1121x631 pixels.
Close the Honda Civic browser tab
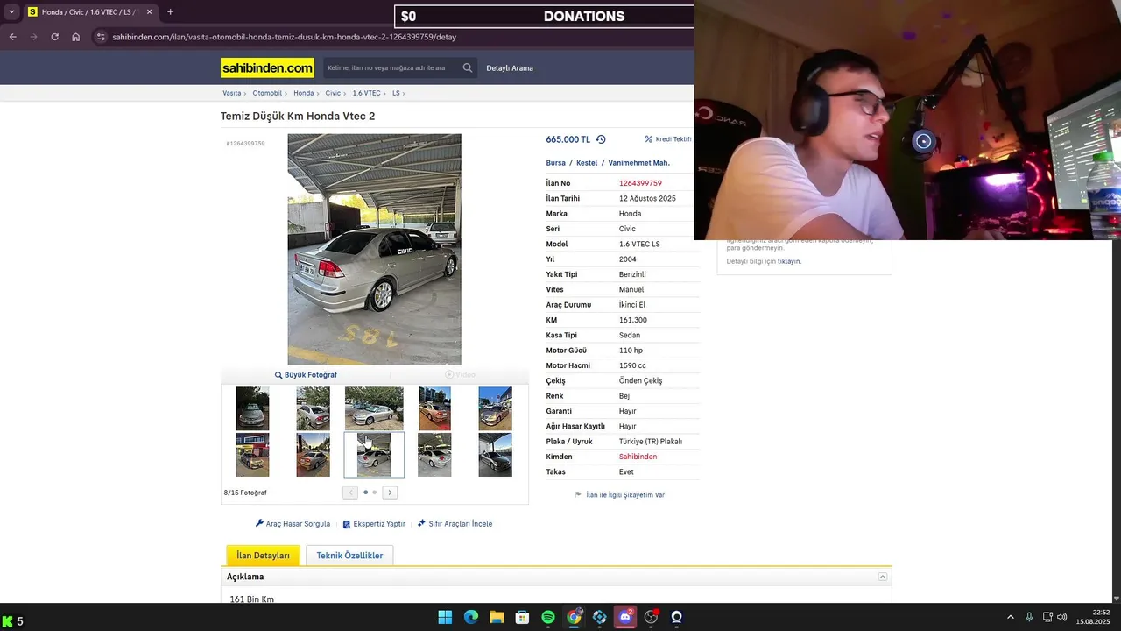[x=149, y=12]
